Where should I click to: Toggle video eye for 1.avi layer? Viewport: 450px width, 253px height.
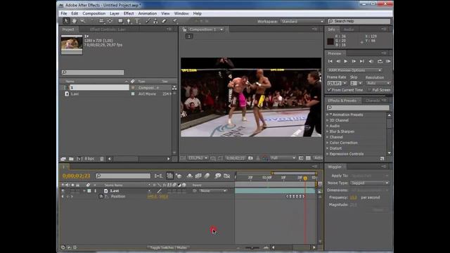[x=63, y=190]
